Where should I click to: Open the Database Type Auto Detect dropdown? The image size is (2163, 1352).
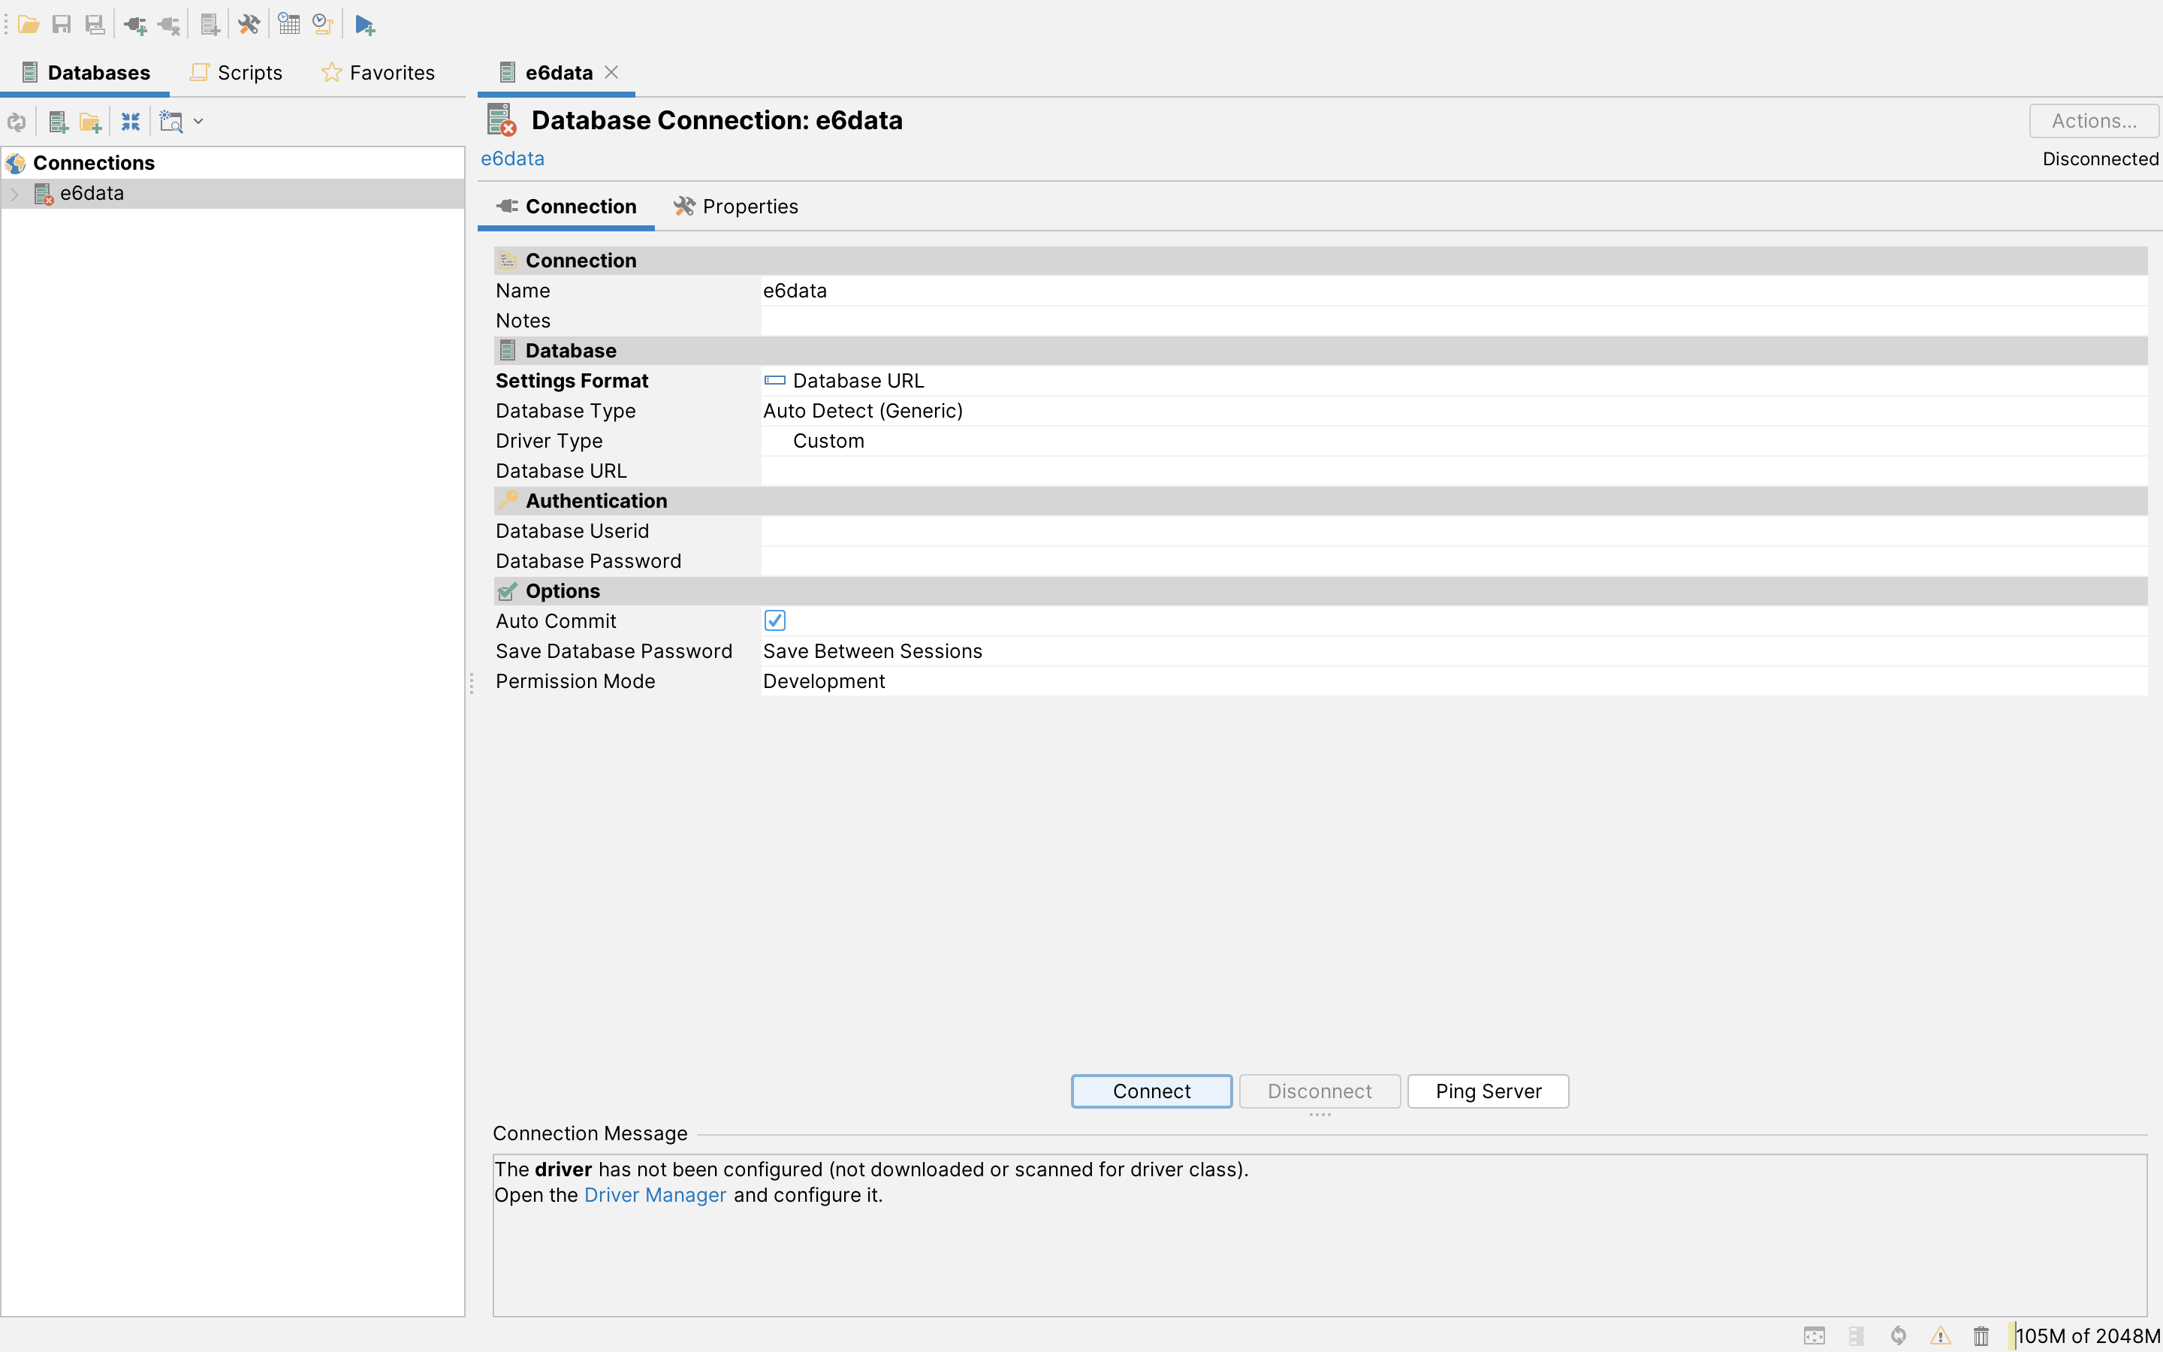[x=862, y=410]
